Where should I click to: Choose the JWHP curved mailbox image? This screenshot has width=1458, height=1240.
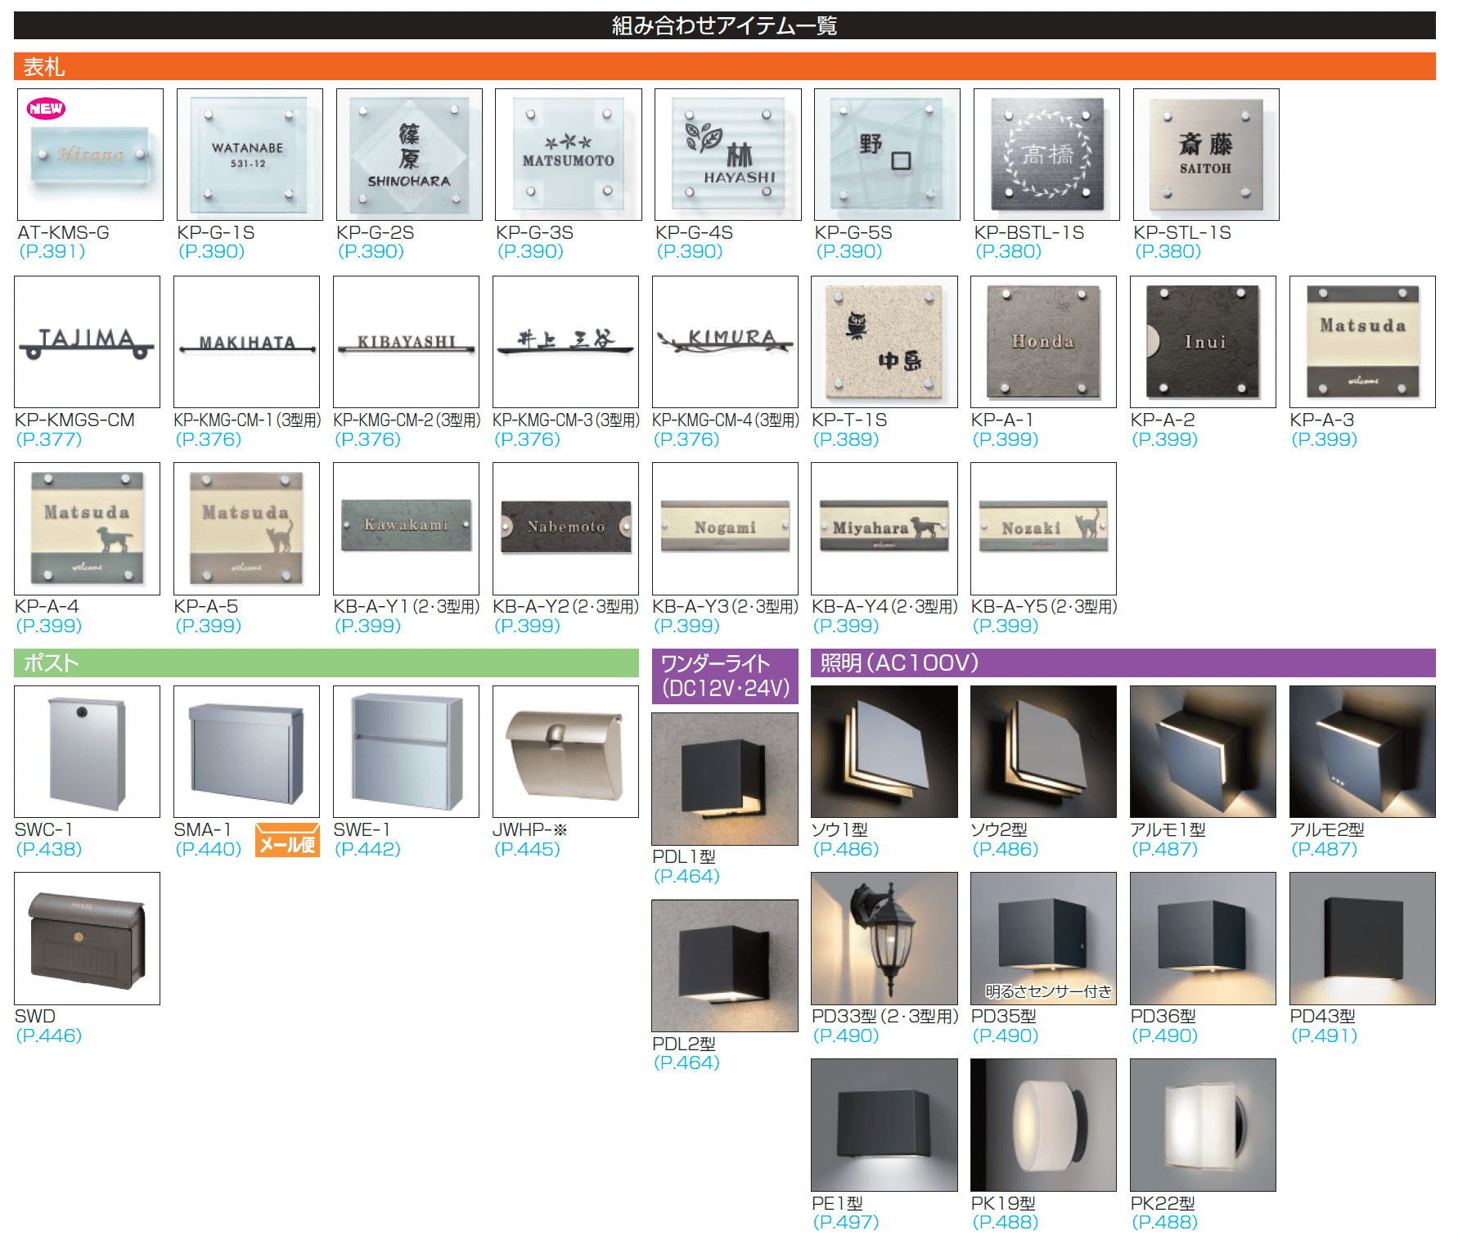click(565, 752)
